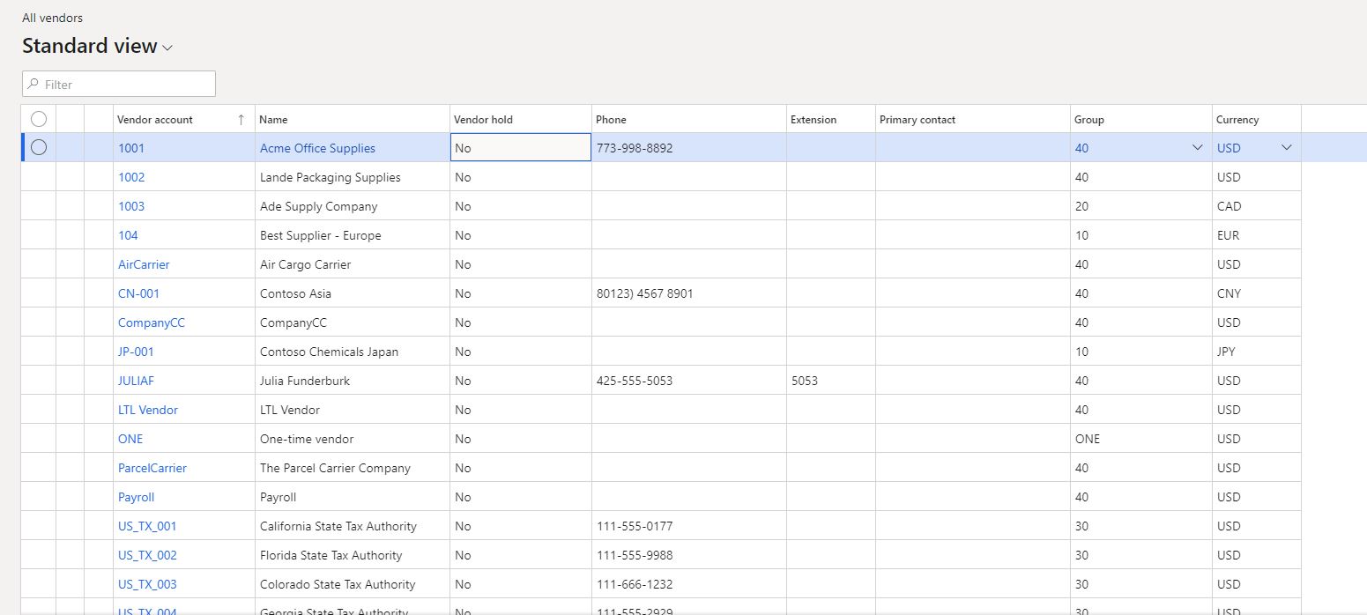The height and width of the screenshot is (615, 1367).
Task: Open the ParcelCarrier vendor account
Action: point(152,468)
